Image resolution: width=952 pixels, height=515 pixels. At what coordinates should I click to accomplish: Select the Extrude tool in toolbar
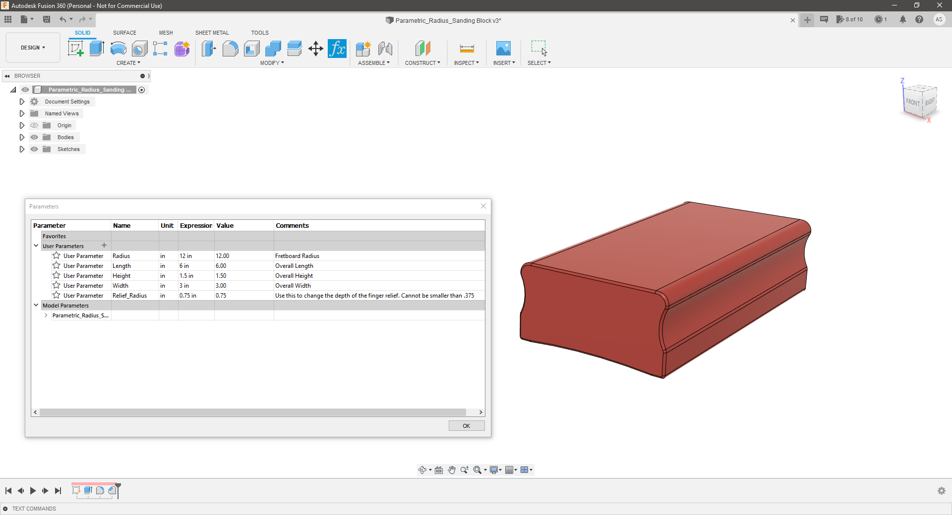(x=97, y=49)
